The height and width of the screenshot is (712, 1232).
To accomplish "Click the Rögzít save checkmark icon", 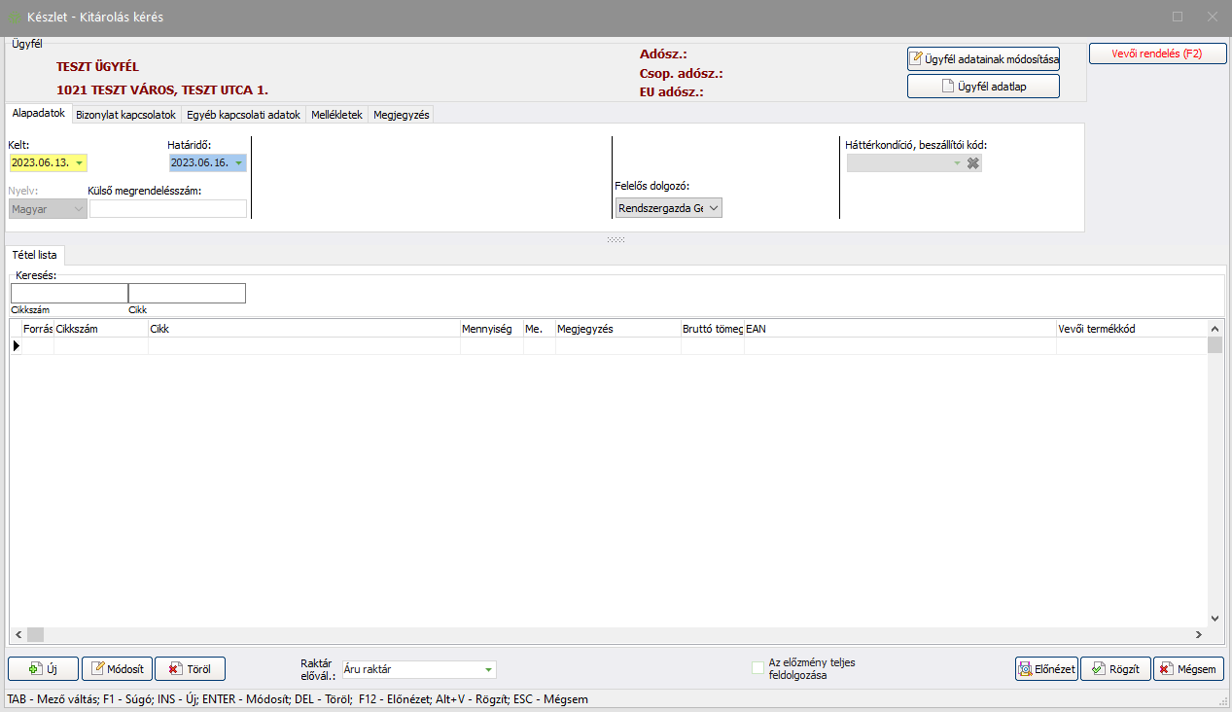I will coord(1098,669).
